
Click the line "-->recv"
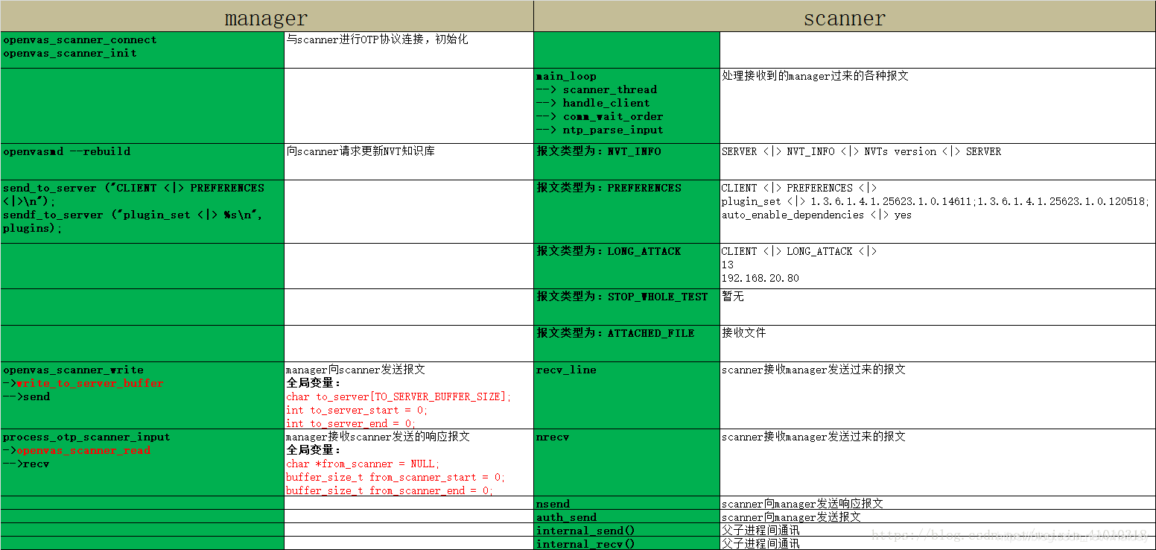[26, 464]
